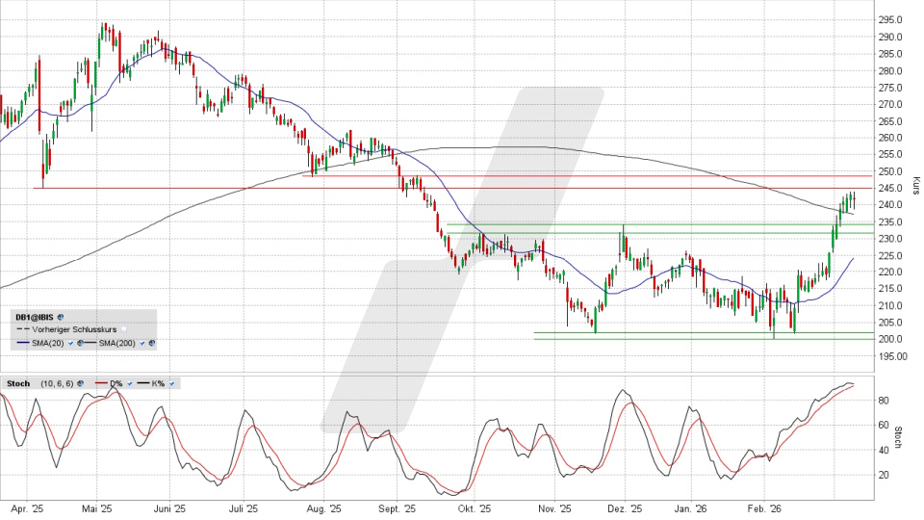Uncheck the SMA(200) visibility checkbox

click(142, 342)
